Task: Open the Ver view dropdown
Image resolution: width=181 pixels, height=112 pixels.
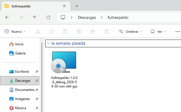Action: (158, 31)
